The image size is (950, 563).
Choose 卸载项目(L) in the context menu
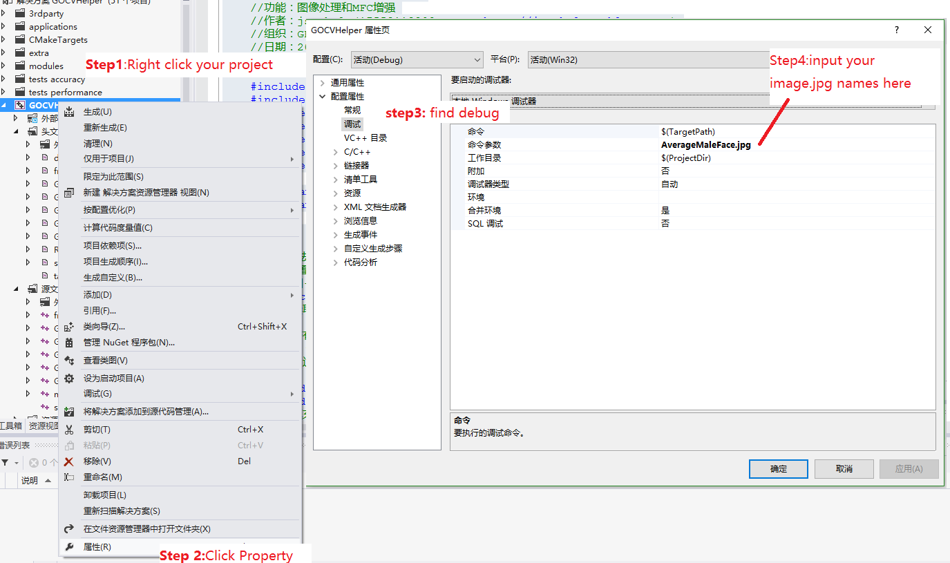(x=180, y=495)
